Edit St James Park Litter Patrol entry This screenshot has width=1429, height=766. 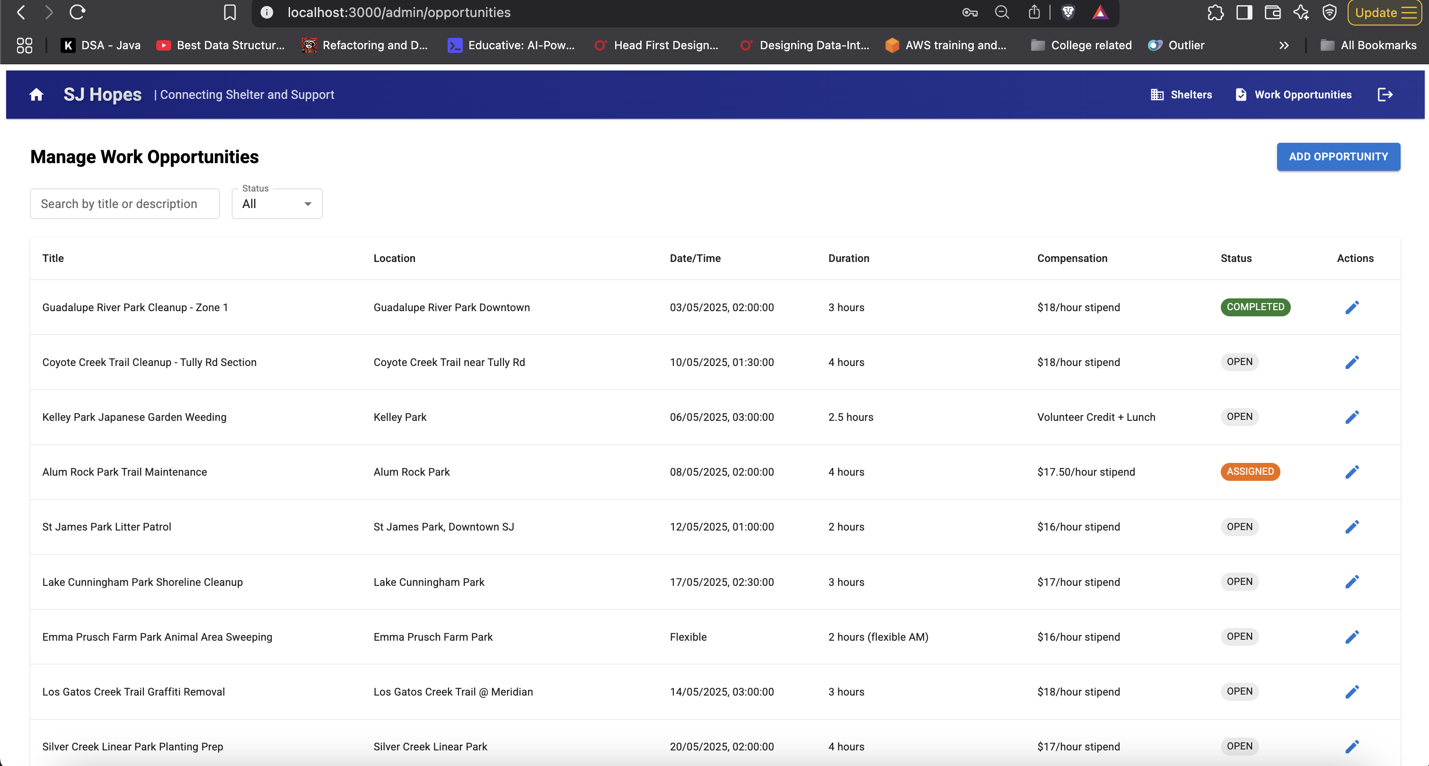(1352, 527)
